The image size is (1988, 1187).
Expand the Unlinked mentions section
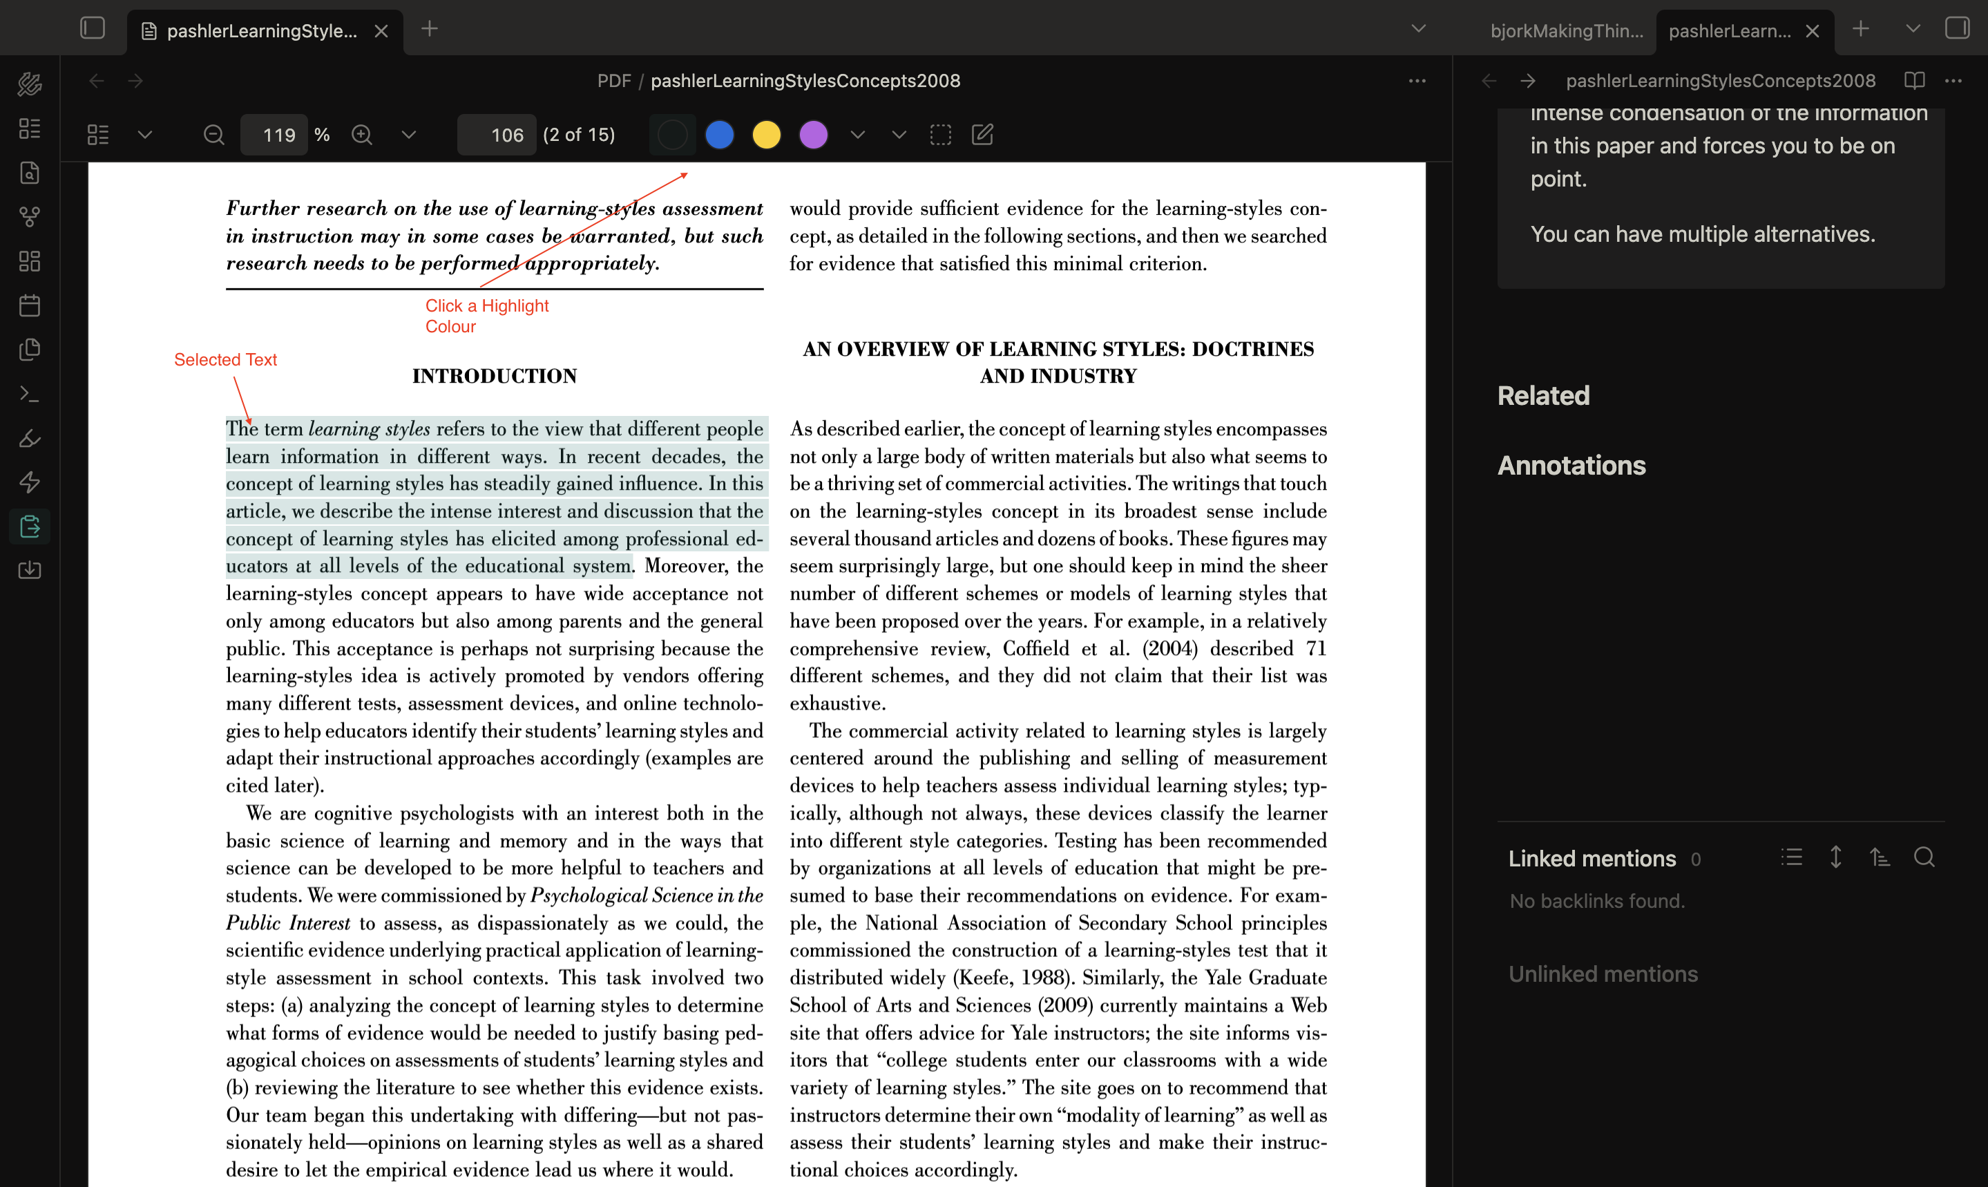[1603, 974]
